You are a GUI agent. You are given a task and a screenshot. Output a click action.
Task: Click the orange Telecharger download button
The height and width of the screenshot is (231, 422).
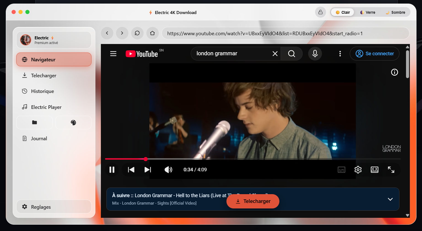pos(253,201)
